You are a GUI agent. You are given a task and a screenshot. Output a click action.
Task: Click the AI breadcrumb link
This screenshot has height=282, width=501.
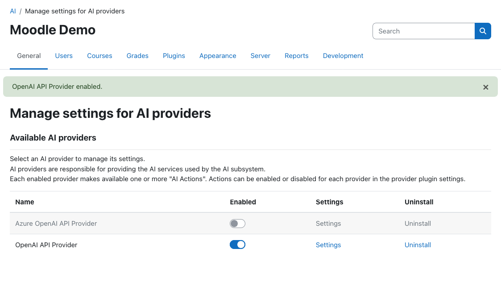pos(13,11)
